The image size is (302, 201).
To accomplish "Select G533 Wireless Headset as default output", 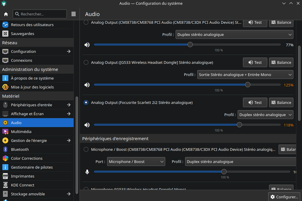I will tap(86, 62).
